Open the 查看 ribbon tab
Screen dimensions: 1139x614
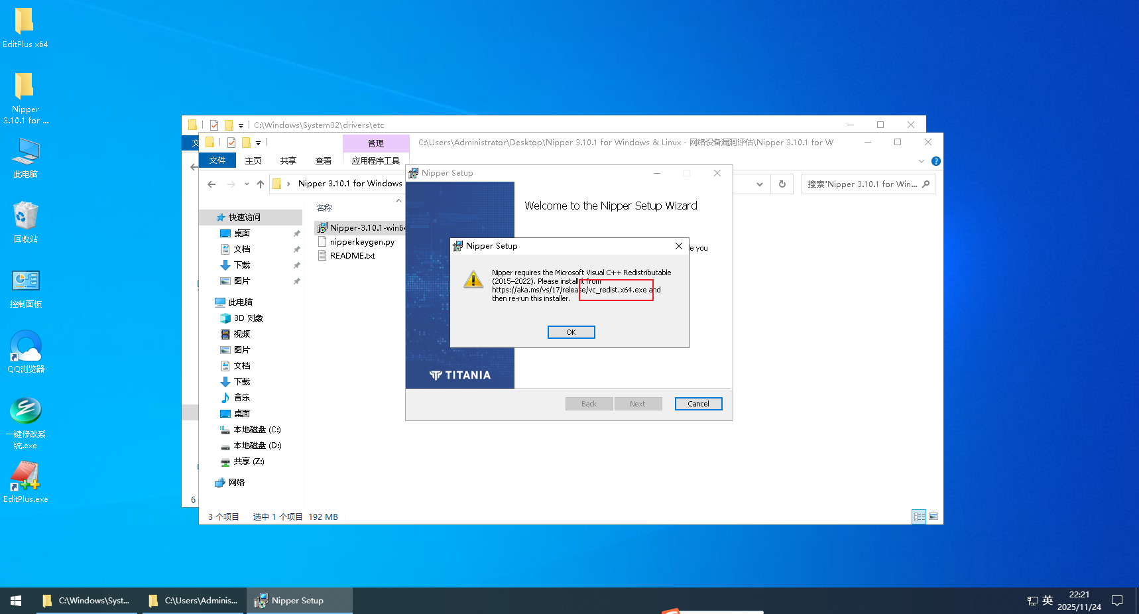point(323,160)
